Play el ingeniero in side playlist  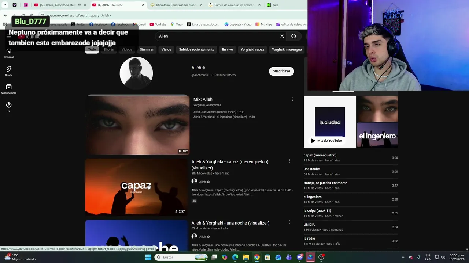click(351, 199)
